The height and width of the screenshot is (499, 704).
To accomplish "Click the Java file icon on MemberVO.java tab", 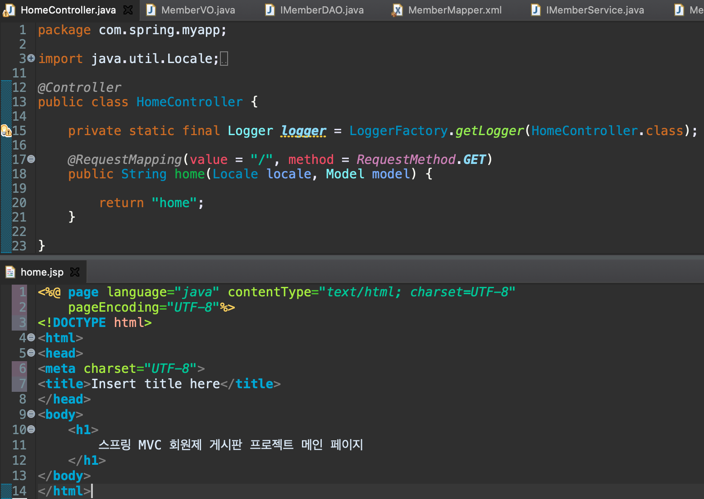I will click(151, 10).
